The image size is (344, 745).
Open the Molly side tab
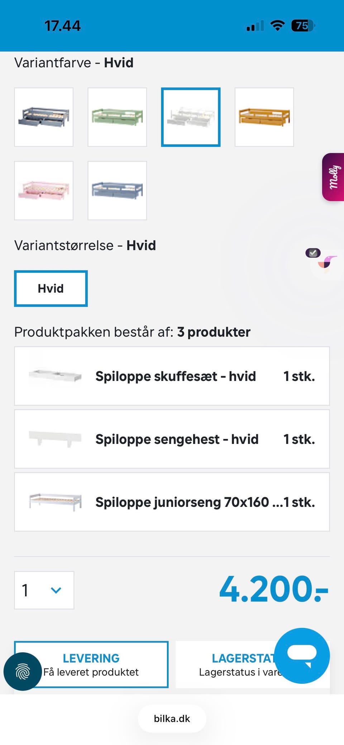pos(333,177)
